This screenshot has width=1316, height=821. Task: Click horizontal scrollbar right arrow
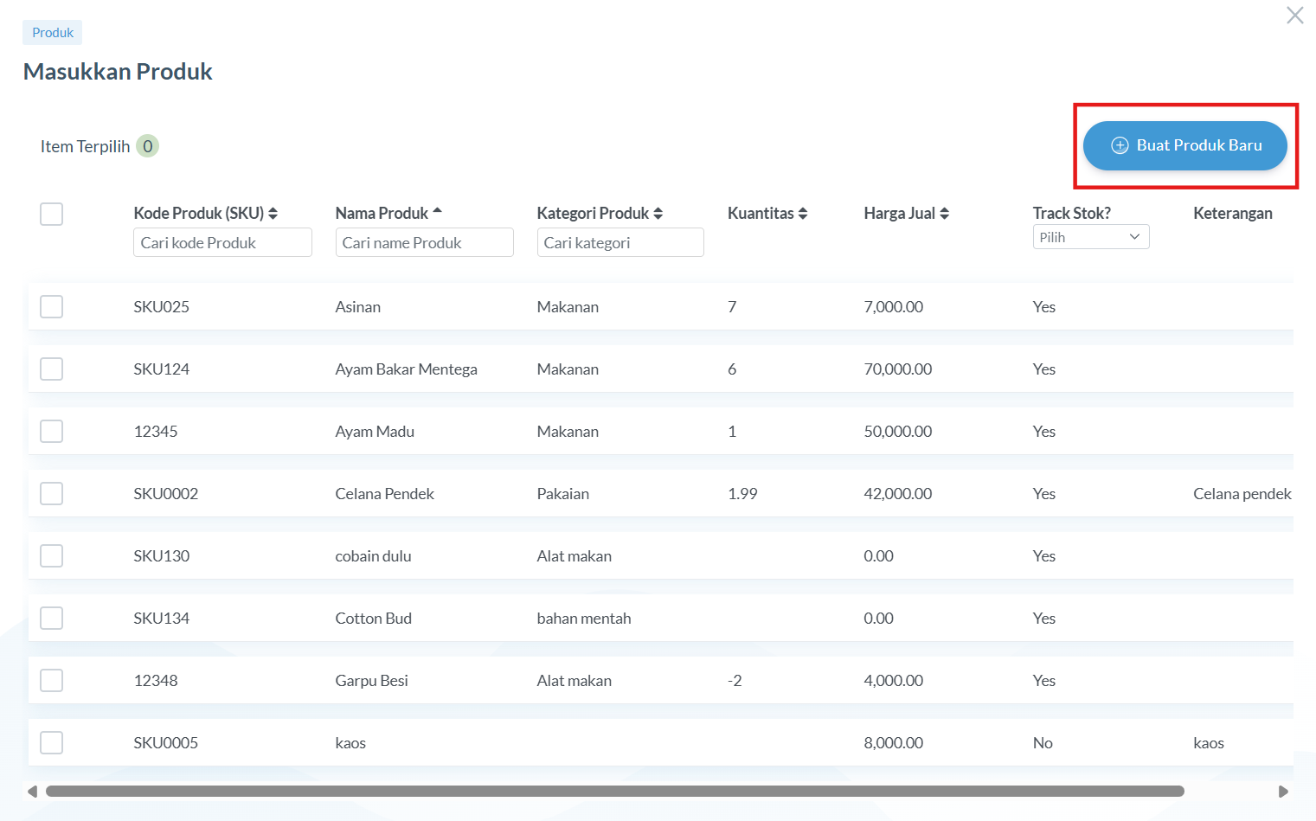point(1284,792)
